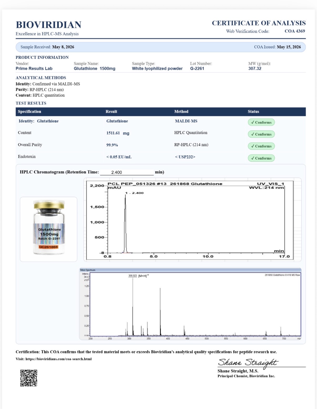The height and width of the screenshot is (409, 317).
Task: Click sample type White lyophilized powder
Action: pyautogui.click(x=157, y=68)
